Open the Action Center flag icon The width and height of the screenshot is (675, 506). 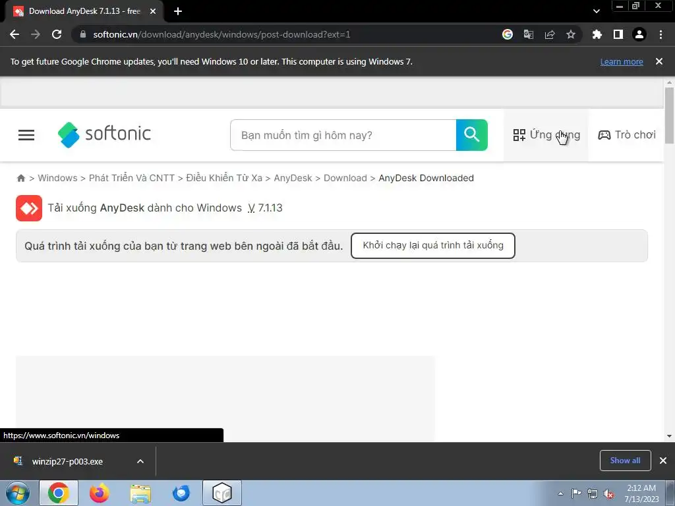coord(576,493)
